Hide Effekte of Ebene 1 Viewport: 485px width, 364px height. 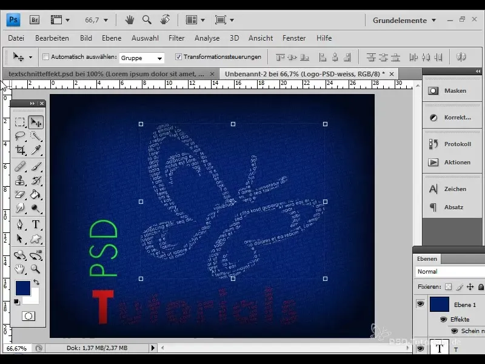click(x=443, y=319)
